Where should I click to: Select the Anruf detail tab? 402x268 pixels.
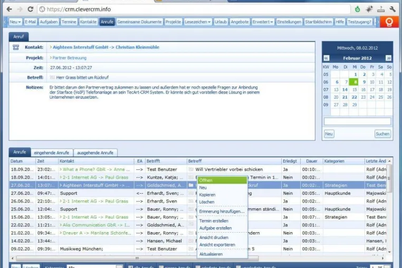18,37
